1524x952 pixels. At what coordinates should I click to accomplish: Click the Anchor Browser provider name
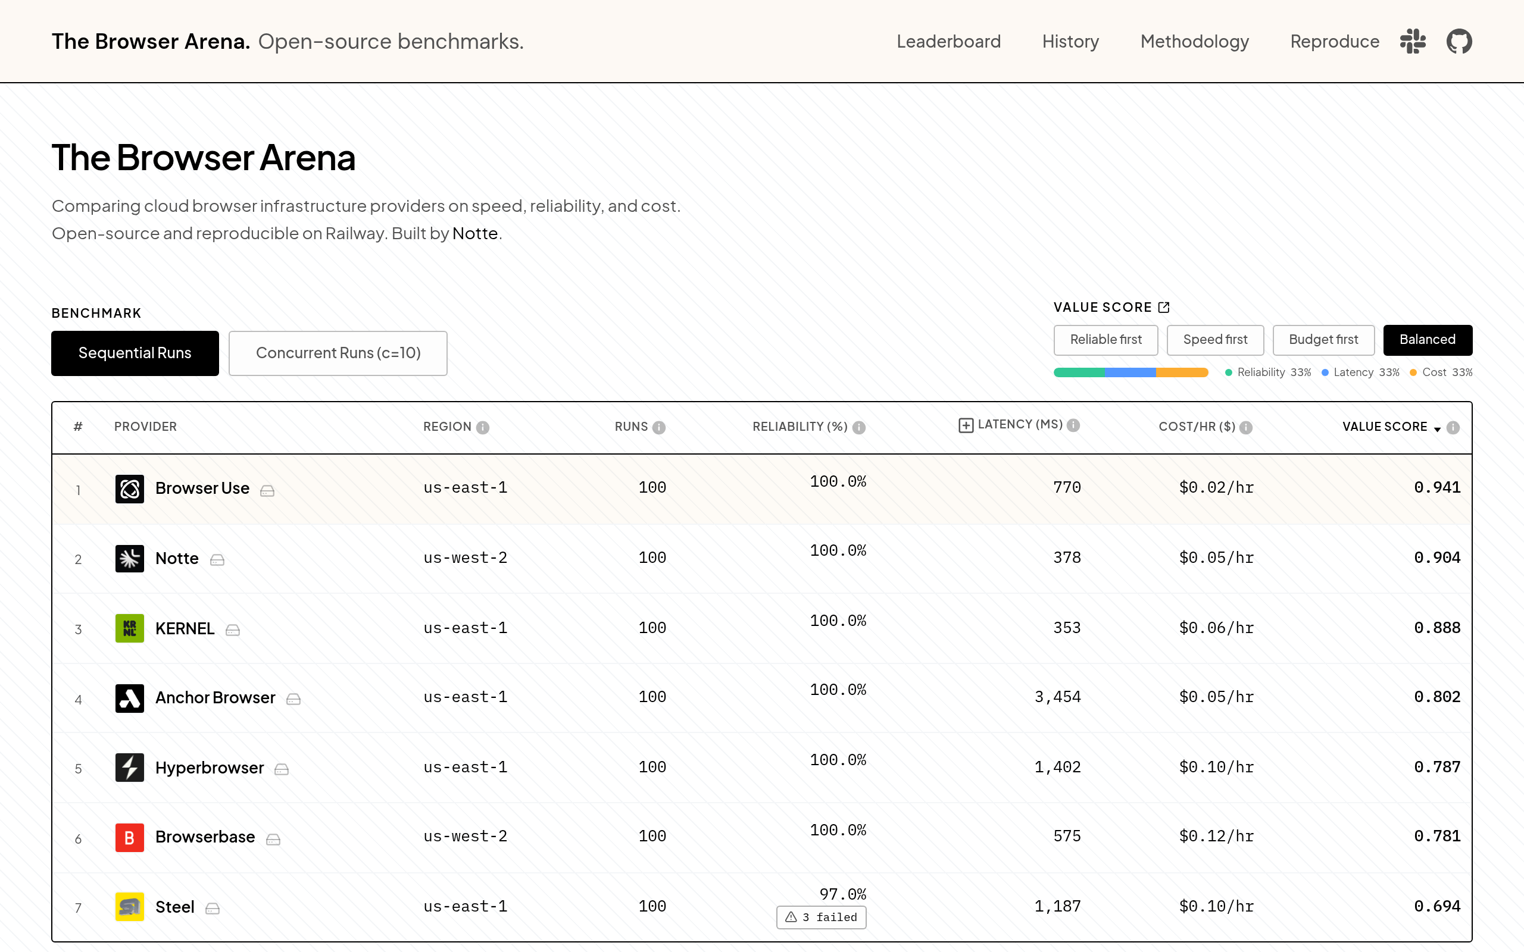[216, 697]
